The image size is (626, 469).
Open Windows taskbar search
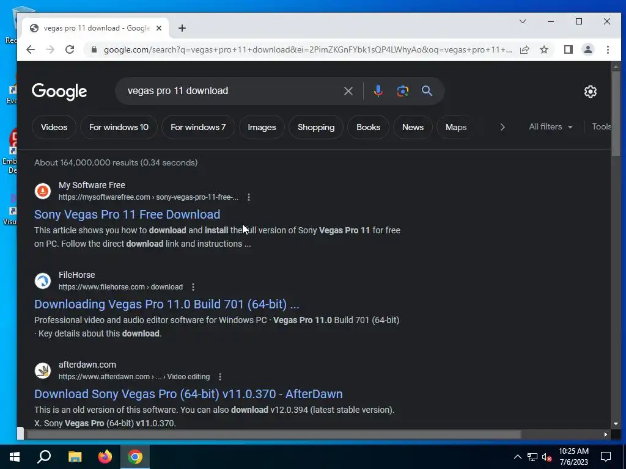[x=44, y=457]
